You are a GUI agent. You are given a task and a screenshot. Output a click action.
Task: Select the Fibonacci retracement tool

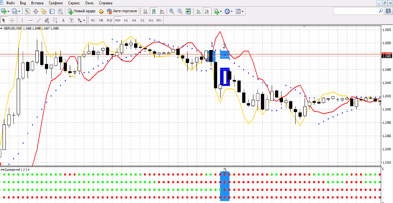pyautogui.click(x=55, y=20)
